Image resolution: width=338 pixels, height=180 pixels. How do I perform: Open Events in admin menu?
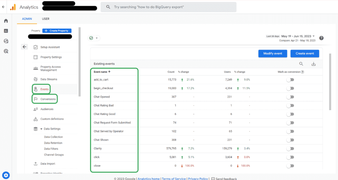point(45,89)
